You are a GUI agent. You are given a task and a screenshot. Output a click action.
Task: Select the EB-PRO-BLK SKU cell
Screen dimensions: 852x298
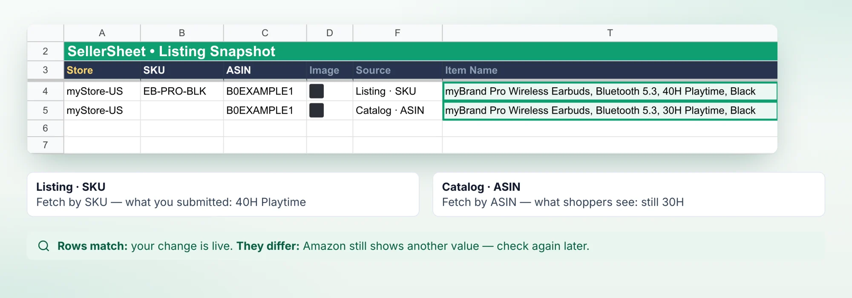click(x=182, y=91)
